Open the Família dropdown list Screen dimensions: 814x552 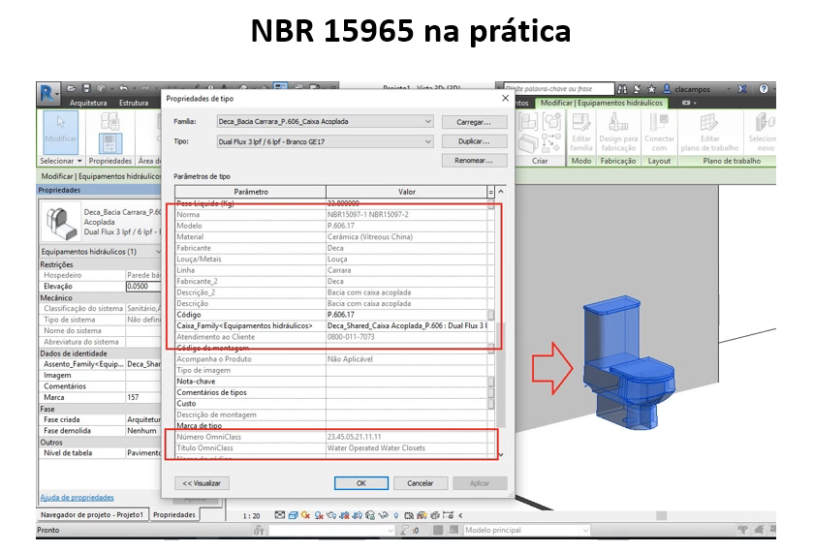click(x=428, y=122)
